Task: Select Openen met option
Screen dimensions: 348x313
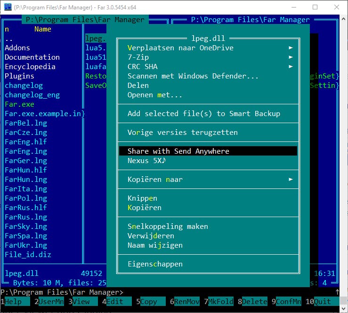Action: click(x=154, y=94)
